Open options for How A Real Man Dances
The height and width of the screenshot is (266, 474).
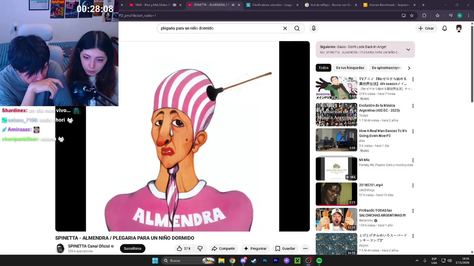pos(413,131)
